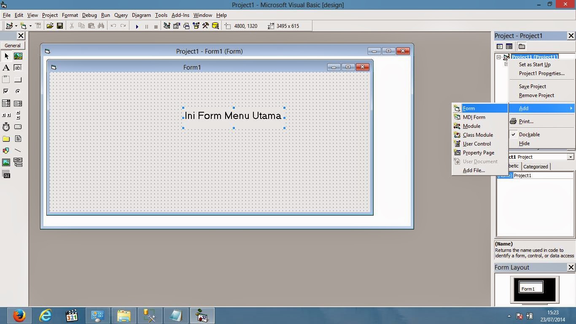Viewport: 576px width, 324px height.
Task: Open Project1 Properties... from context menu
Action: click(542, 73)
